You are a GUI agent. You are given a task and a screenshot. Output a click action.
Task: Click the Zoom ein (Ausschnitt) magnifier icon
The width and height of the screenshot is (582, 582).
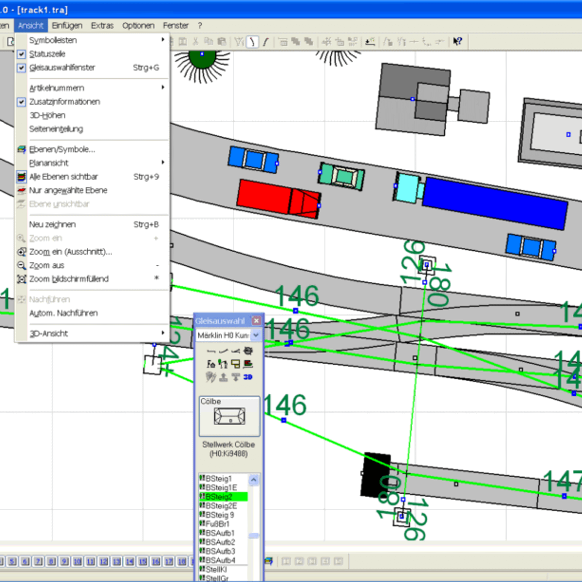(x=21, y=252)
